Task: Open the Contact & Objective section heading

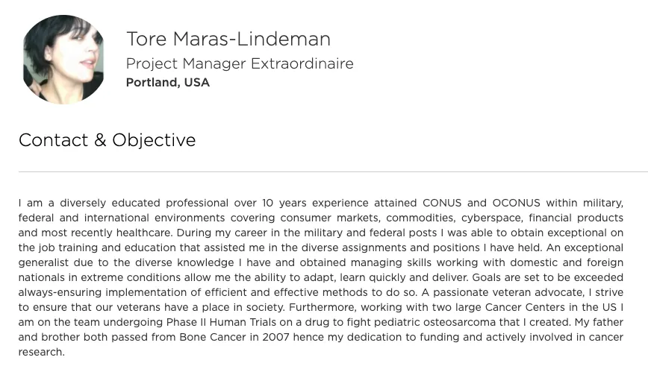Action: 107,140
